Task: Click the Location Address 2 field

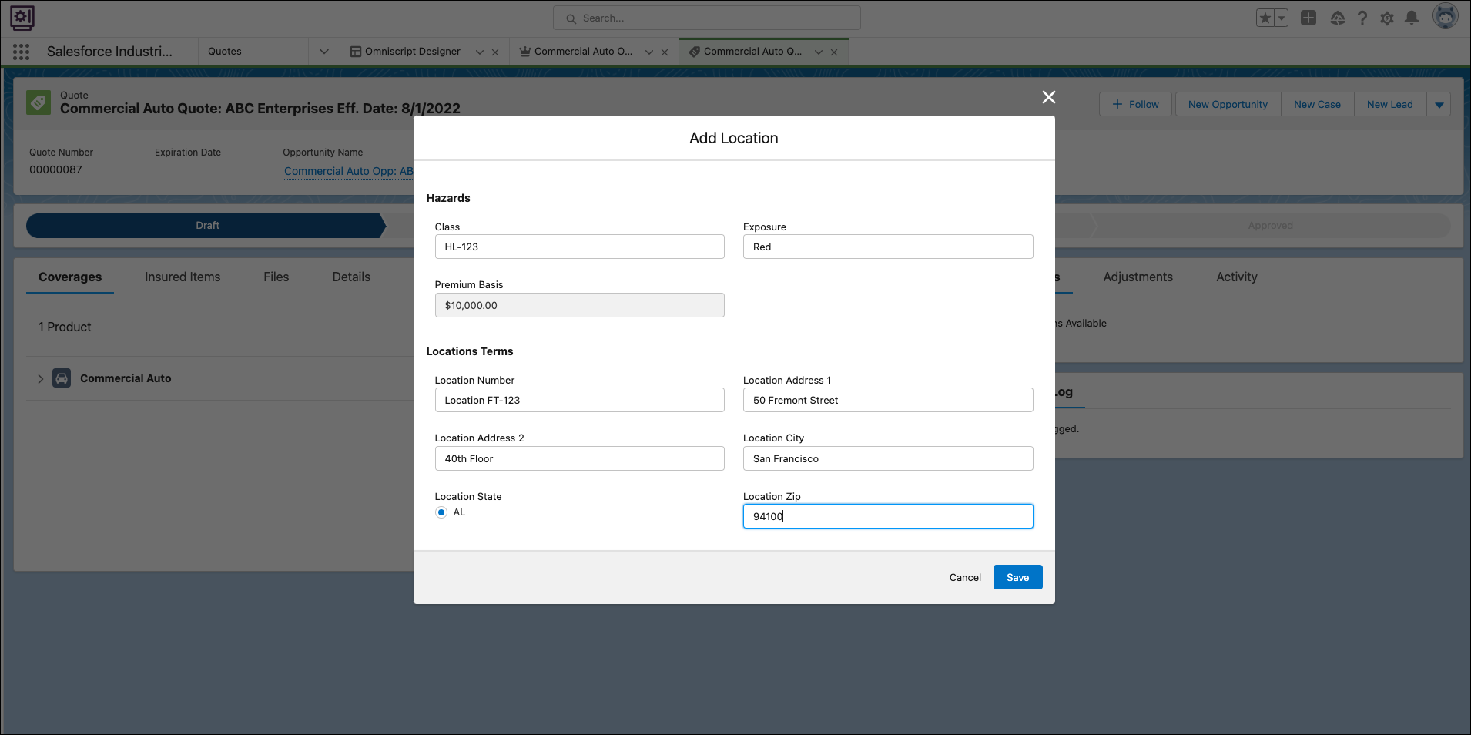Action: (x=579, y=458)
